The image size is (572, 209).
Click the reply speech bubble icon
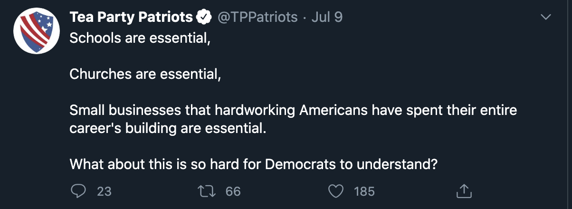click(77, 191)
